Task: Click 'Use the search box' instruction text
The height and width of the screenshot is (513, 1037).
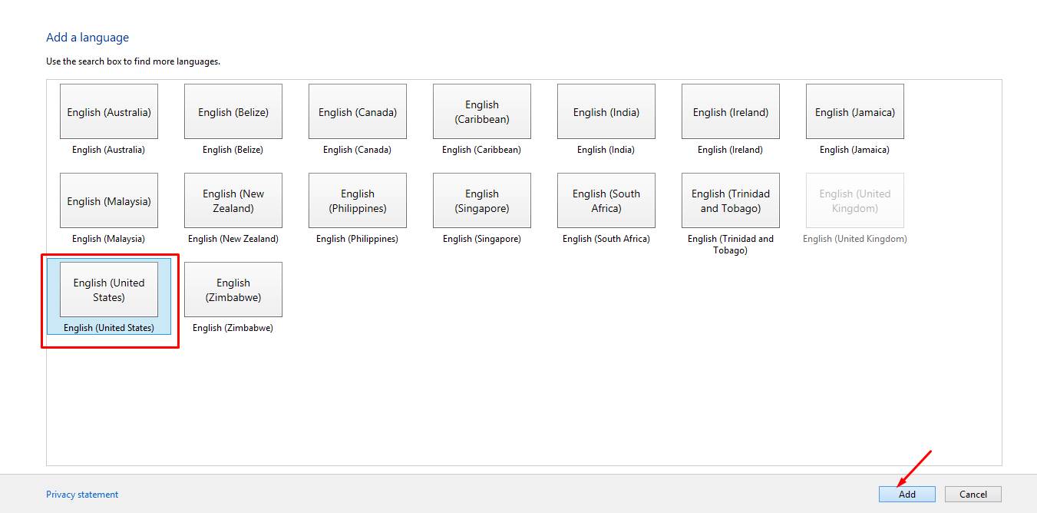Action: (x=133, y=61)
